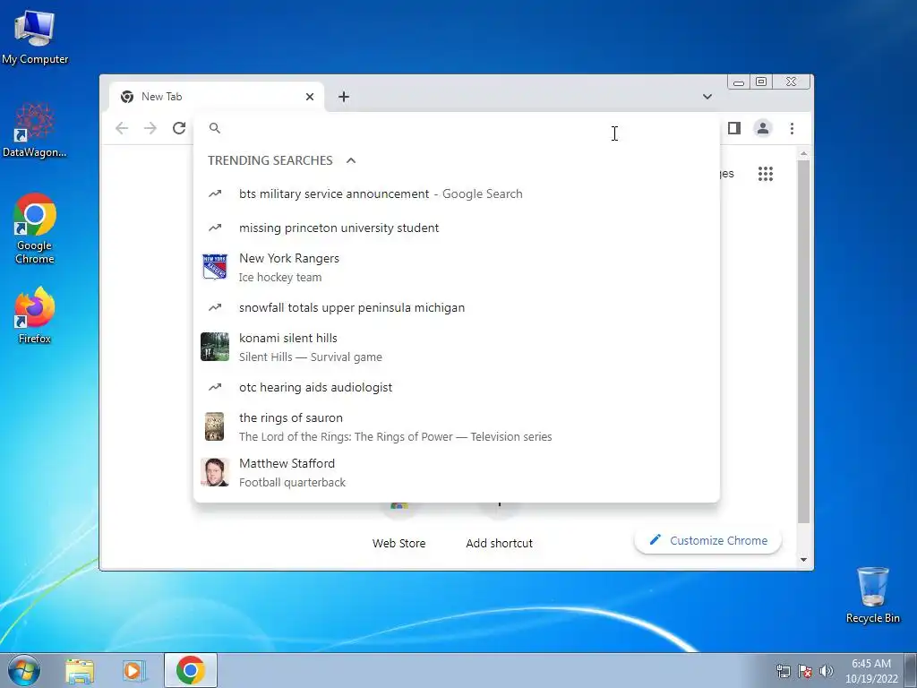Open a new tab with plus button
917x688 pixels.
(x=344, y=97)
